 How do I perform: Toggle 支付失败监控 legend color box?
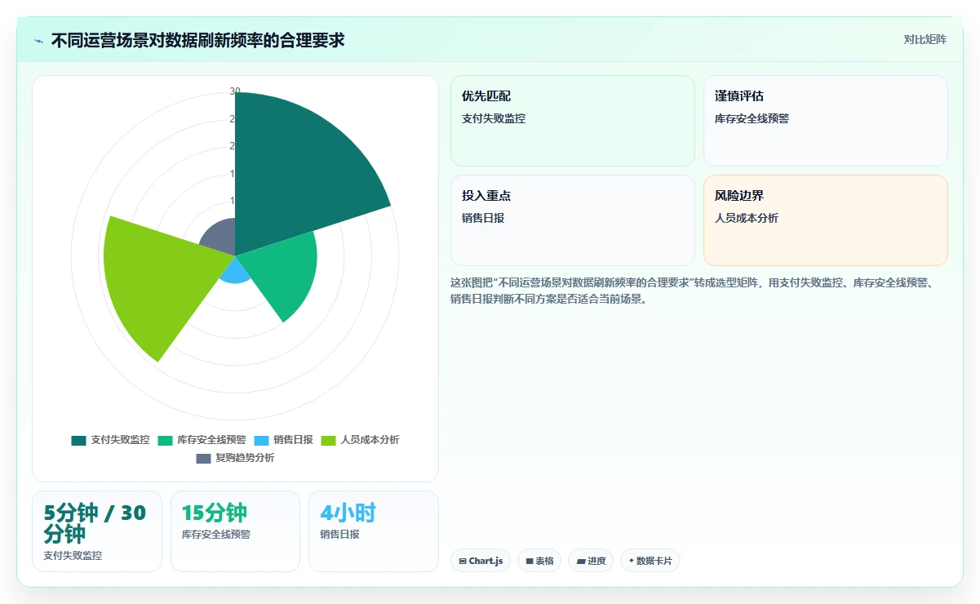(78, 440)
